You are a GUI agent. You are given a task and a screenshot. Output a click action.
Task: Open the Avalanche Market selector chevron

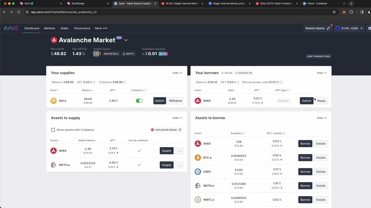[126, 40]
